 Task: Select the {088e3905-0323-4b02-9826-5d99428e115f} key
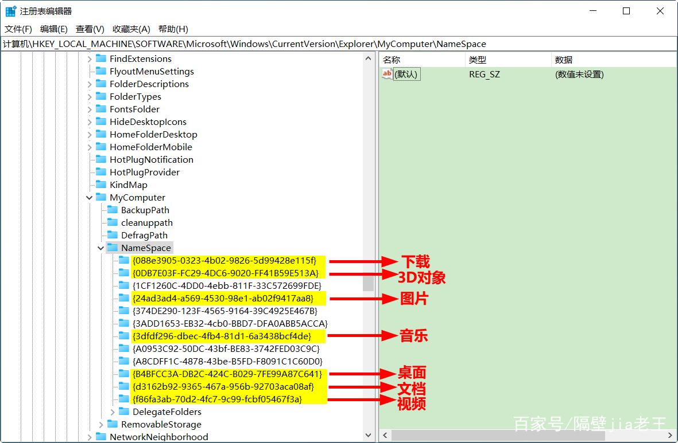coord(224,260)
